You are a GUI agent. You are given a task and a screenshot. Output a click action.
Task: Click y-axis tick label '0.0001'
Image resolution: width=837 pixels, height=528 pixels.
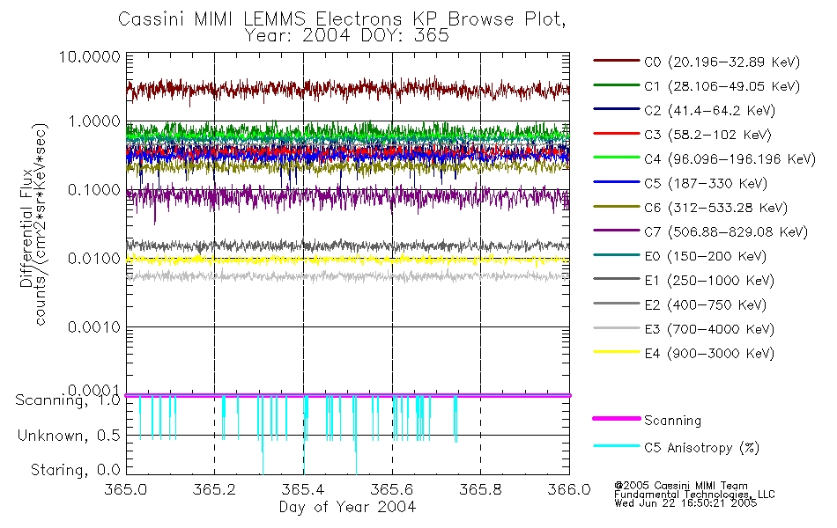point(94,391)
